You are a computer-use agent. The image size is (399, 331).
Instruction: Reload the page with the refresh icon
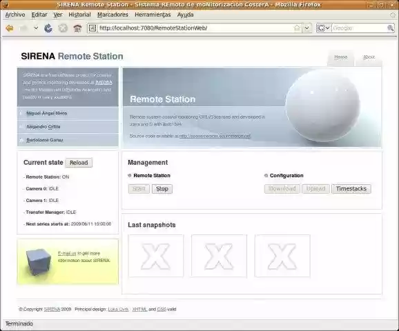(48, 28)
